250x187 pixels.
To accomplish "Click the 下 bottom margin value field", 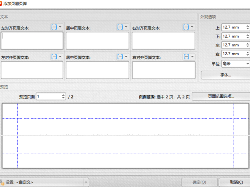I will point(234,36).
